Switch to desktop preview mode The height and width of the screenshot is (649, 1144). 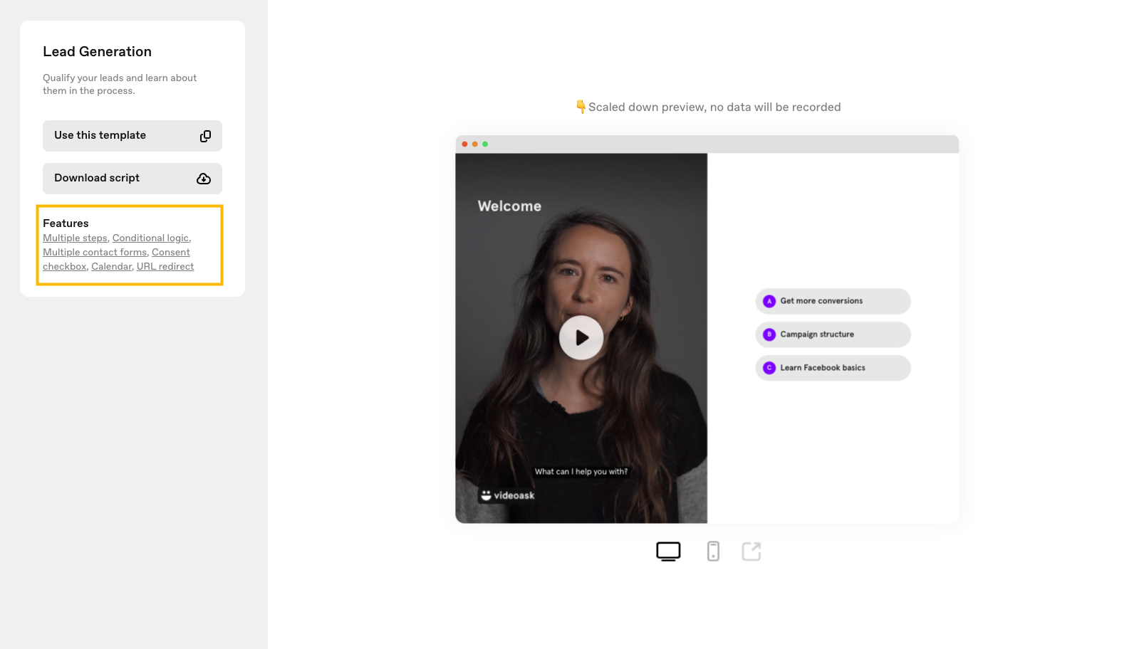pos(668,552)
